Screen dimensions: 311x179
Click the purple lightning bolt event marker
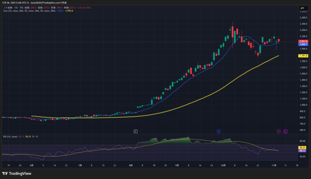(279, 131)
